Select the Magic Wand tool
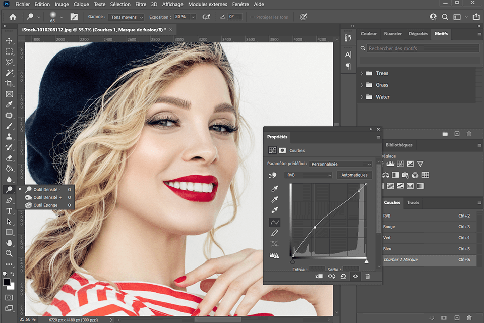 [x=9, y=73]
